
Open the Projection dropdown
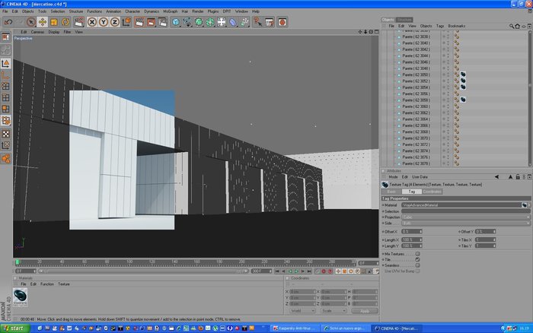pos(466,217)
